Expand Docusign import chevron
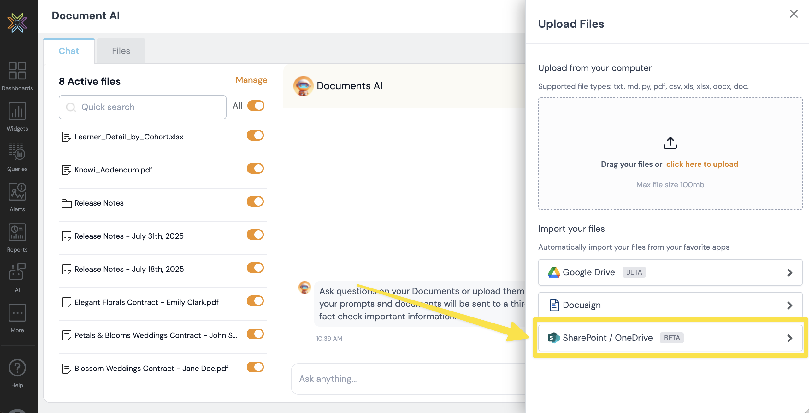This screenshot has width=809, height=413. coord(789,305)
